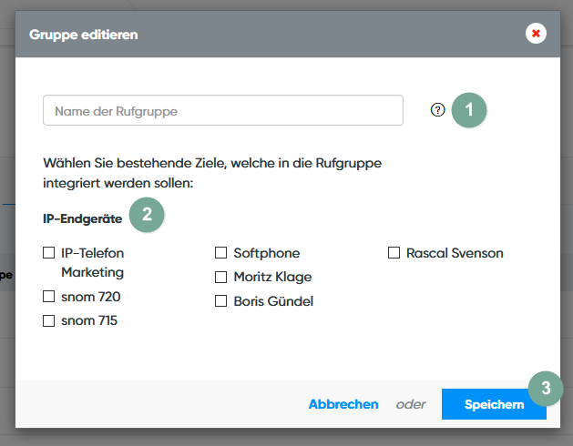Click the green number 1 badge
573x446 pixels.
[469, 110]
